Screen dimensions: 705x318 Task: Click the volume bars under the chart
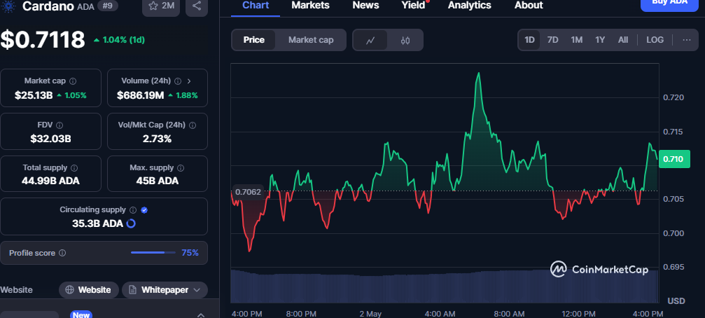coord(445,286)
